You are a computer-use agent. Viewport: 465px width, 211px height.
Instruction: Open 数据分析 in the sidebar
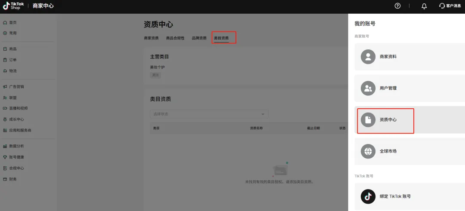tap(16, 146)
